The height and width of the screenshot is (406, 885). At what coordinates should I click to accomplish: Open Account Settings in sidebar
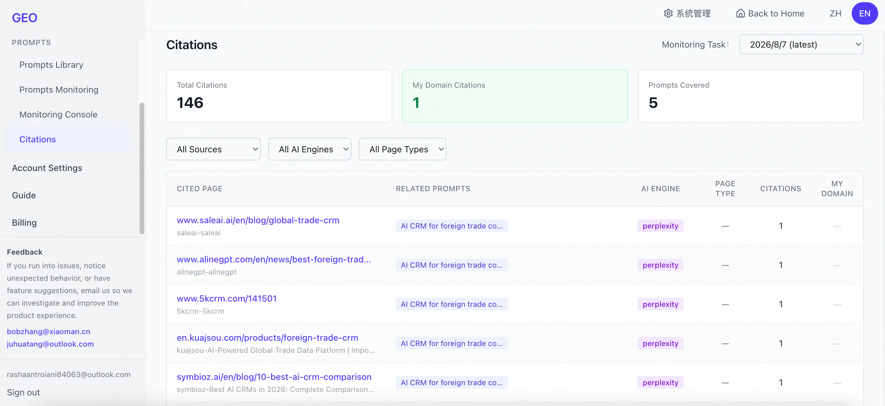pyautogui.click(x=47, y=168)
